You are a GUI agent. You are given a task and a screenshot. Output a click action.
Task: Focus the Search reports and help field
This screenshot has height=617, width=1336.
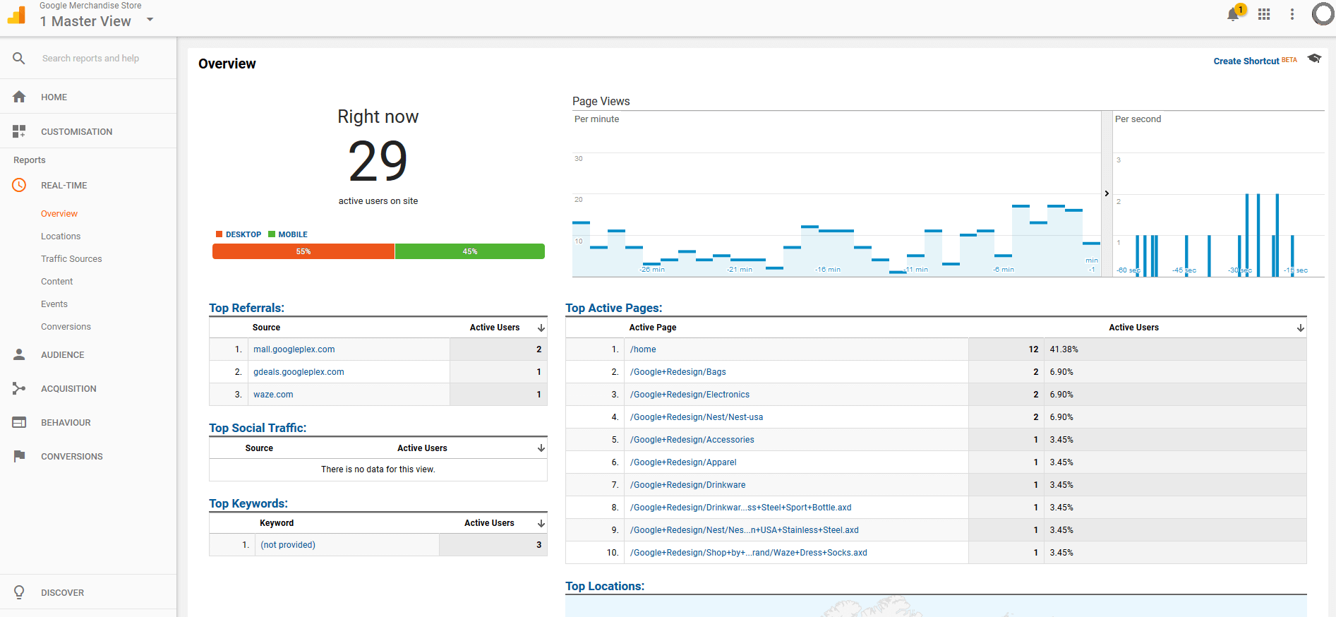90,59
